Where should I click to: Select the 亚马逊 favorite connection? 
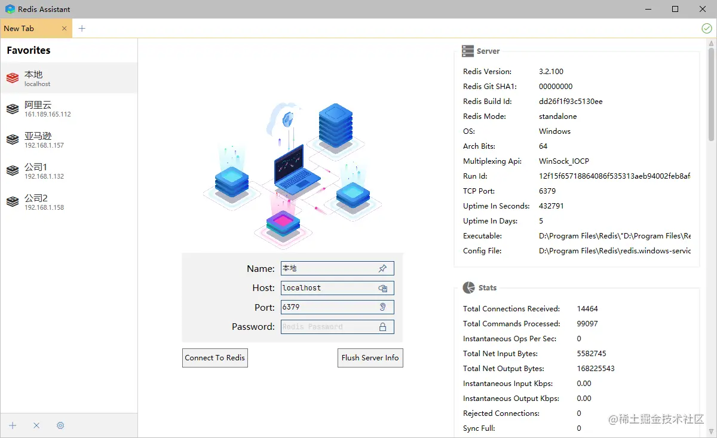[x=69, y=140]
